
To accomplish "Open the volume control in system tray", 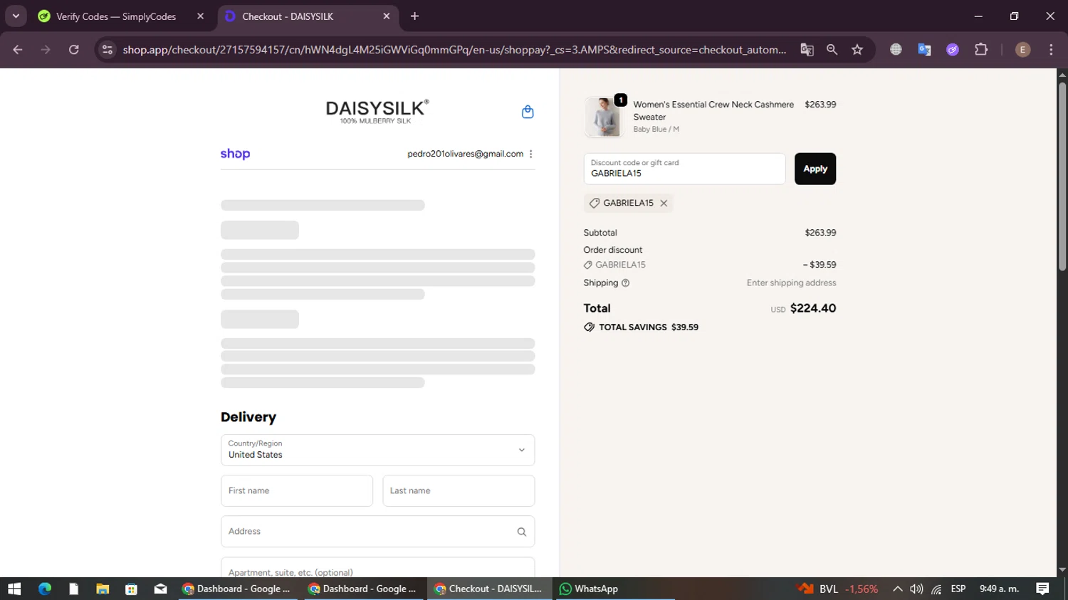I will [x=916, y=589].
